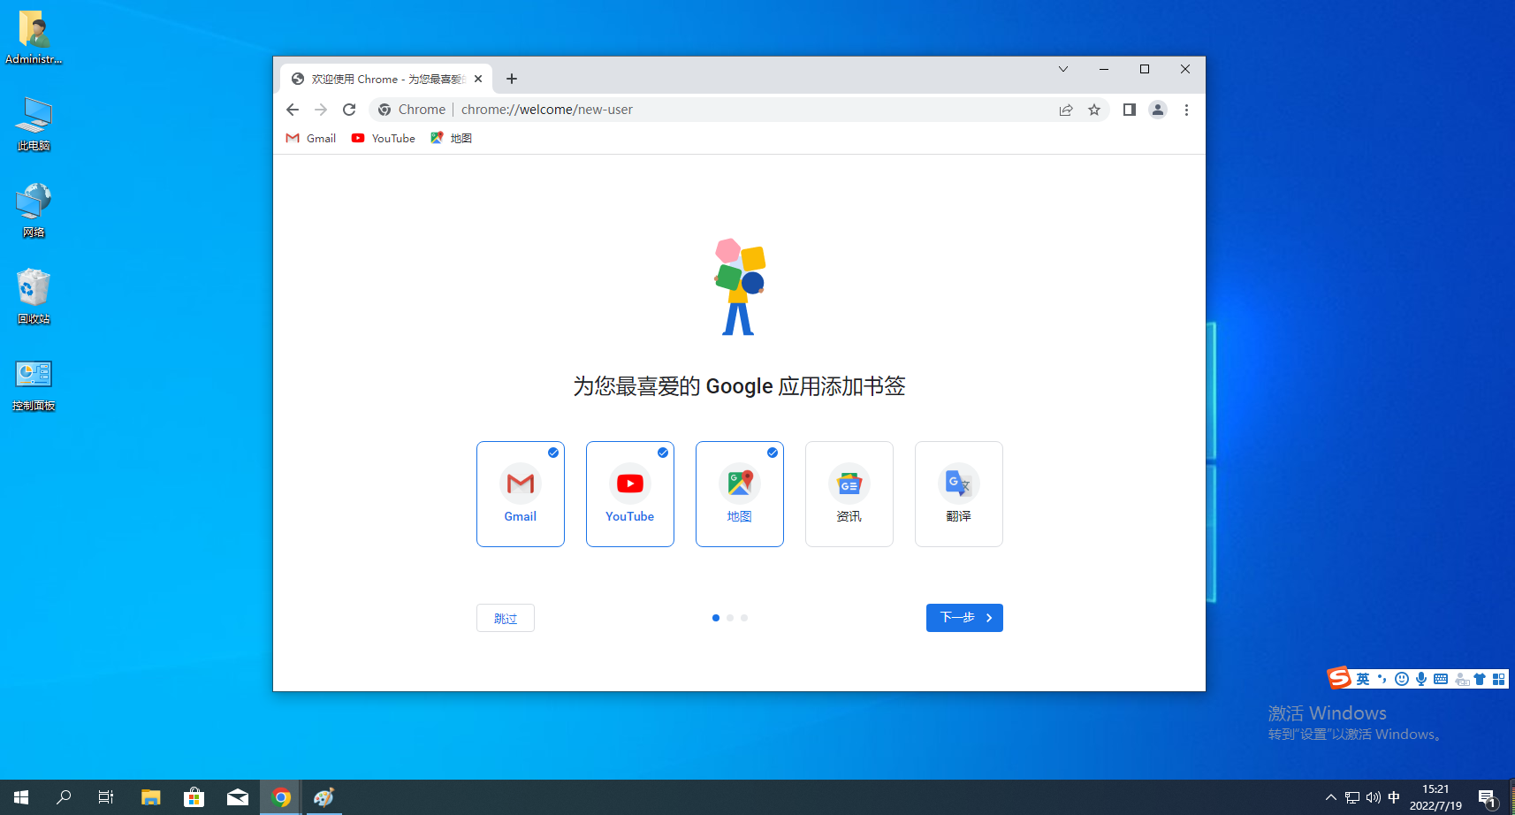Open the Sogou soft keyboard
This screenshot has width=1515, height=815.
1441,679
